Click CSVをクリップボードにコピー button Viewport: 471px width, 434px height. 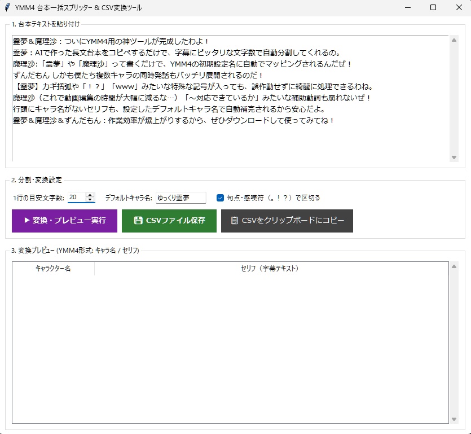pyautogui.click(x=287, y=221)
